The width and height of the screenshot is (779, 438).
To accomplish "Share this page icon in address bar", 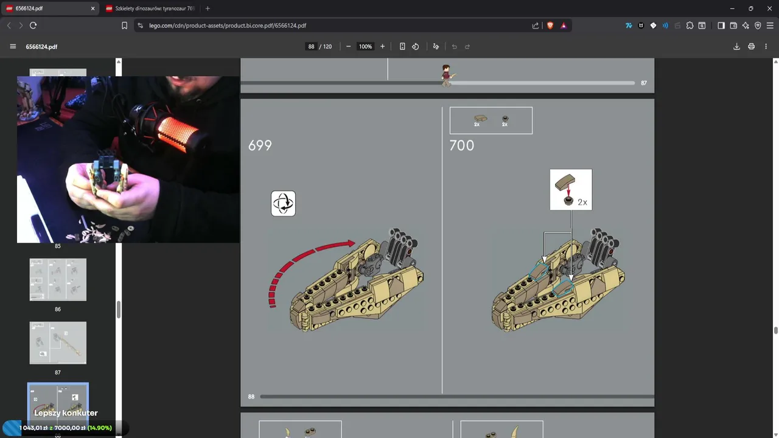I will click(x=536, y=26).
